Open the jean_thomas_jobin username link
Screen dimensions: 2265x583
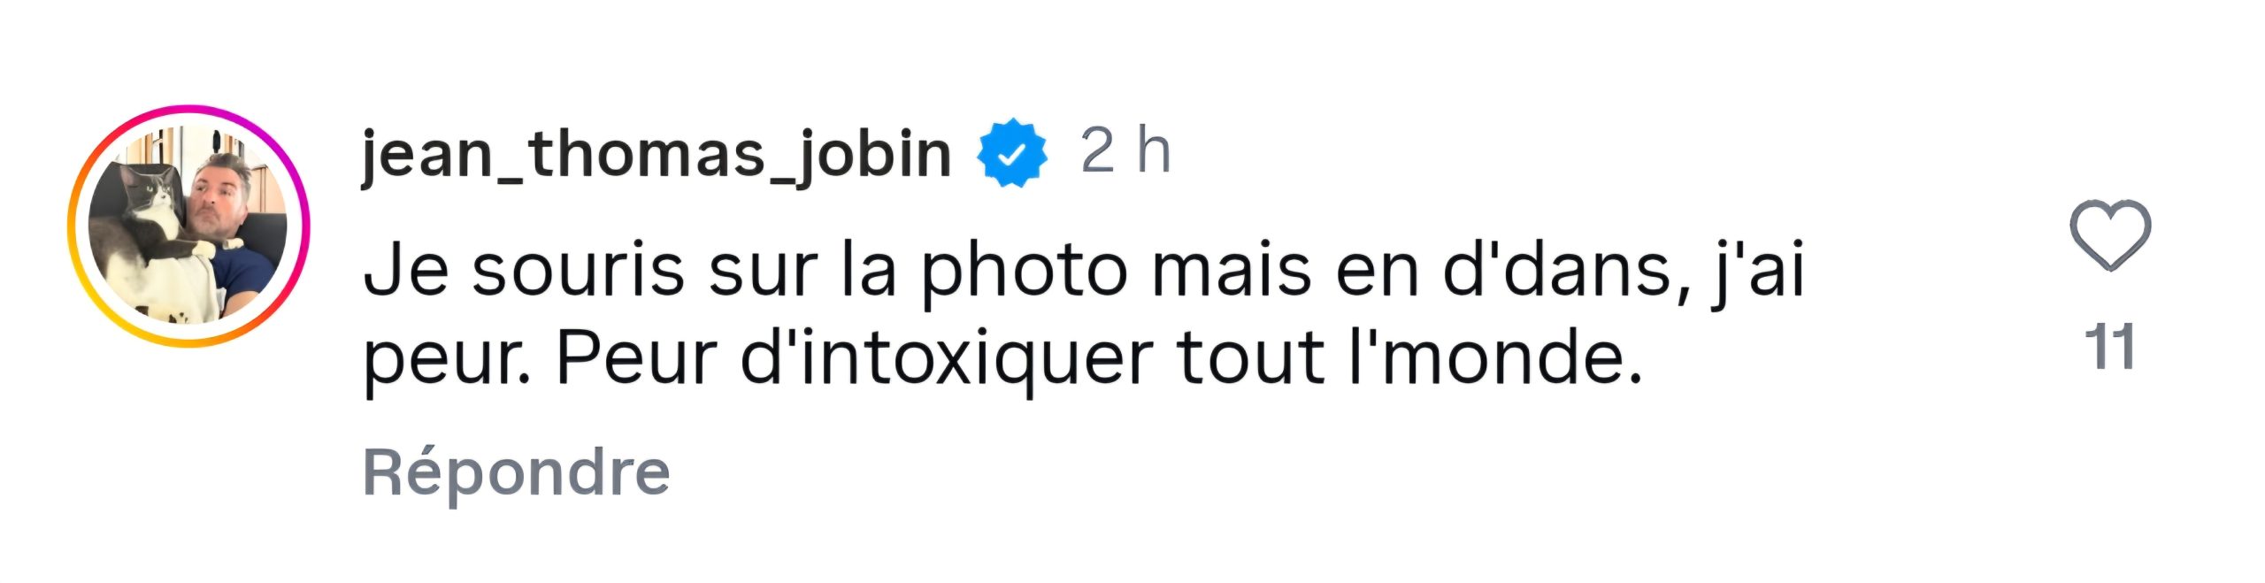point(656,153)
